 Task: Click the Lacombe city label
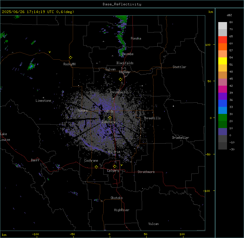pyautogui.click(x=127, y=54)
